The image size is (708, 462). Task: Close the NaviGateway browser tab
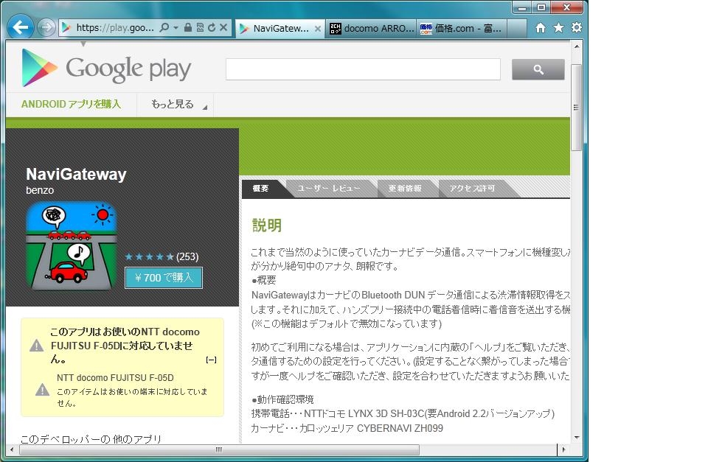318,29
